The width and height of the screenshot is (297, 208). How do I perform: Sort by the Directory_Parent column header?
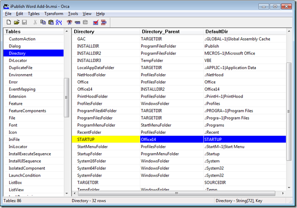[x=172, y=32]
